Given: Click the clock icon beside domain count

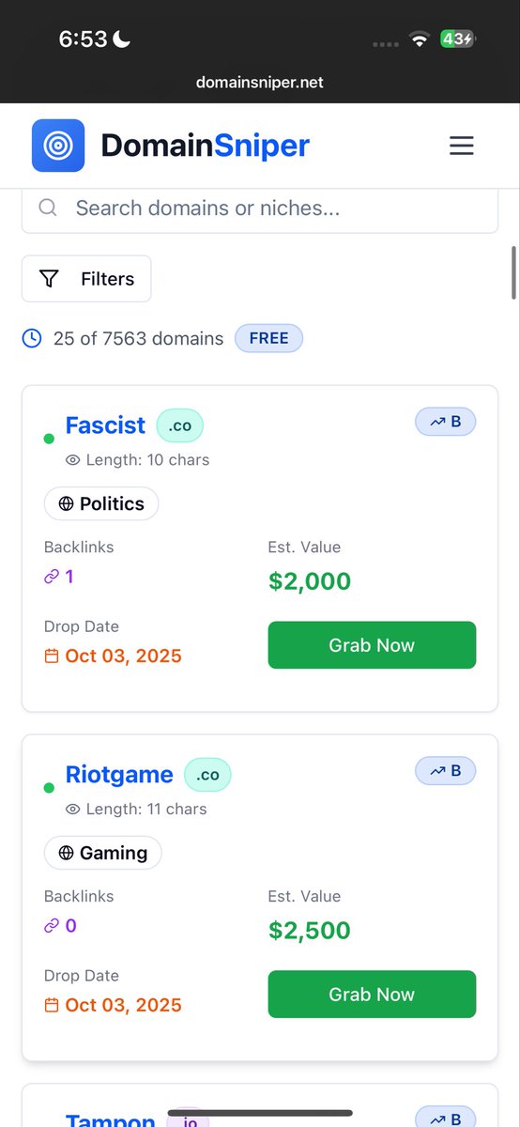Looking at the screenshot, I should pyautogui.click(x=32, y=338).
